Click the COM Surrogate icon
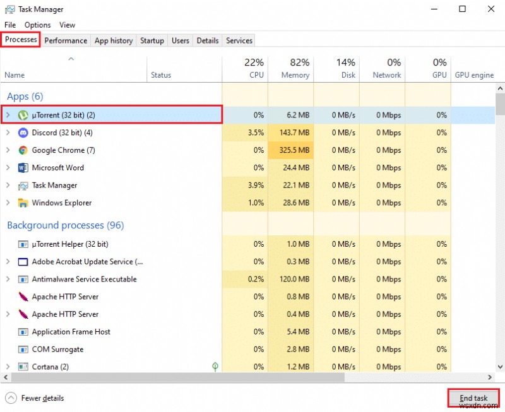505x412 pixels. tap(23, 350)
